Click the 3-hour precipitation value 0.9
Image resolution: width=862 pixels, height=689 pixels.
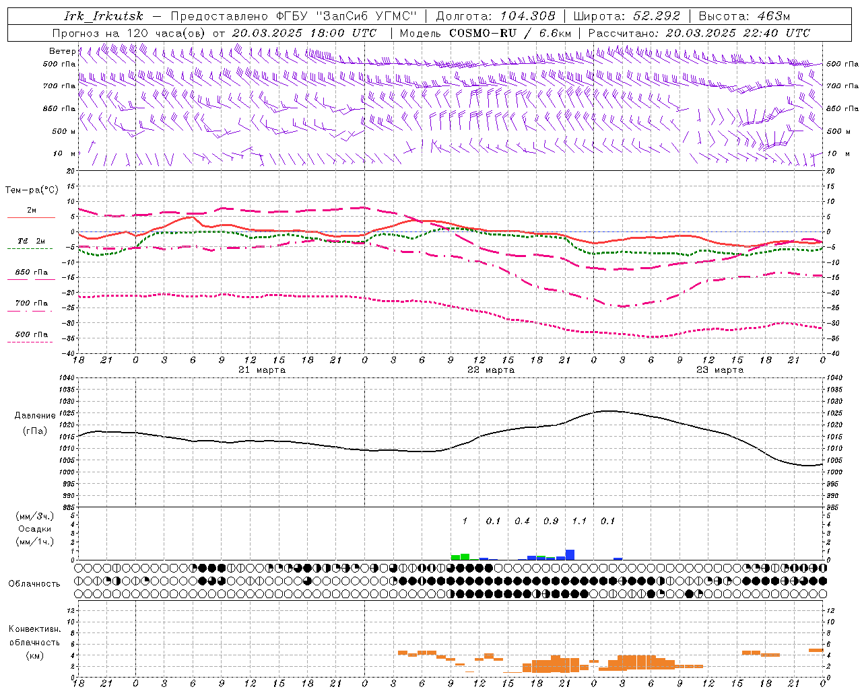(x=551, y=521)
